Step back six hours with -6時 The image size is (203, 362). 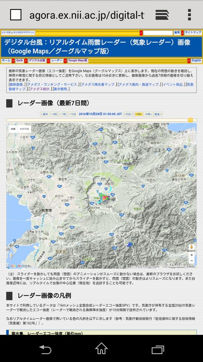pyautogui.click(x=54, y=114)
